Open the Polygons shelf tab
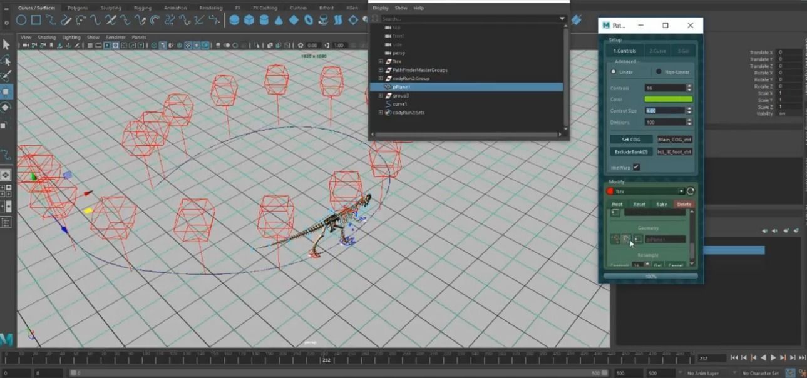Screen dimensions: 807x378 pyautogui.click(x=78, y=8)
